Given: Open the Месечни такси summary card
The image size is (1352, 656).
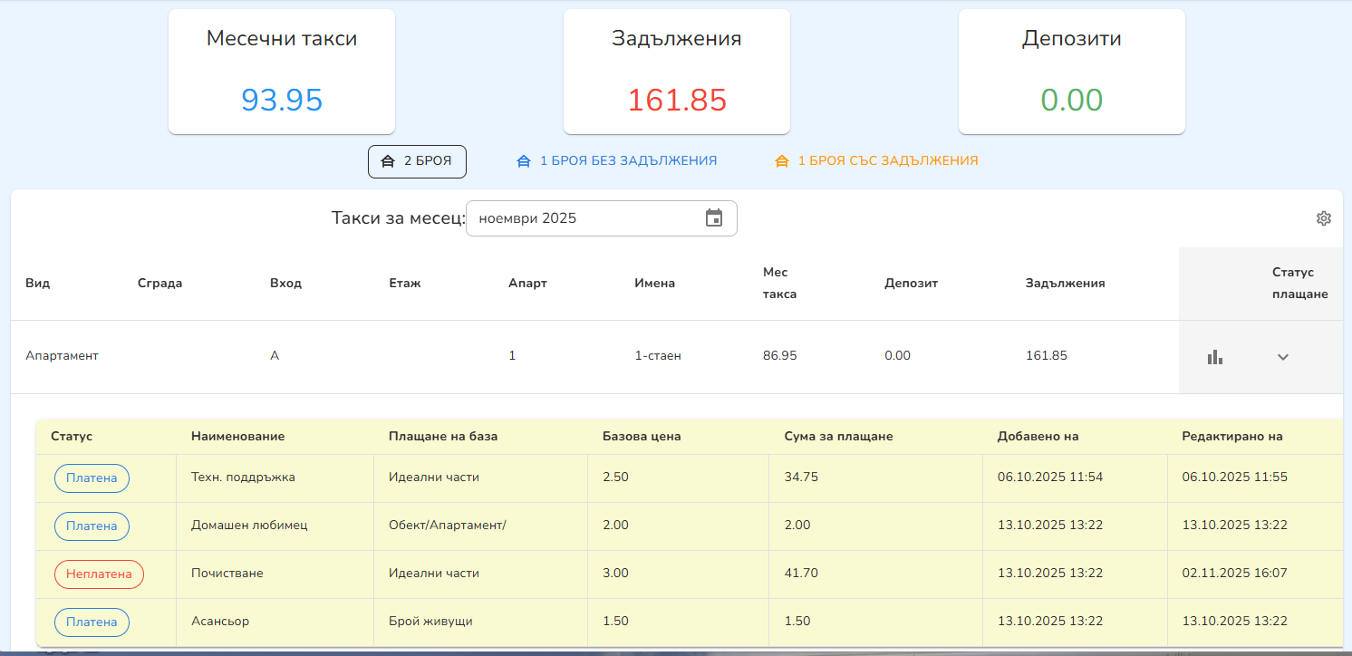Looking at the screenshot, I should coord(282,72).
